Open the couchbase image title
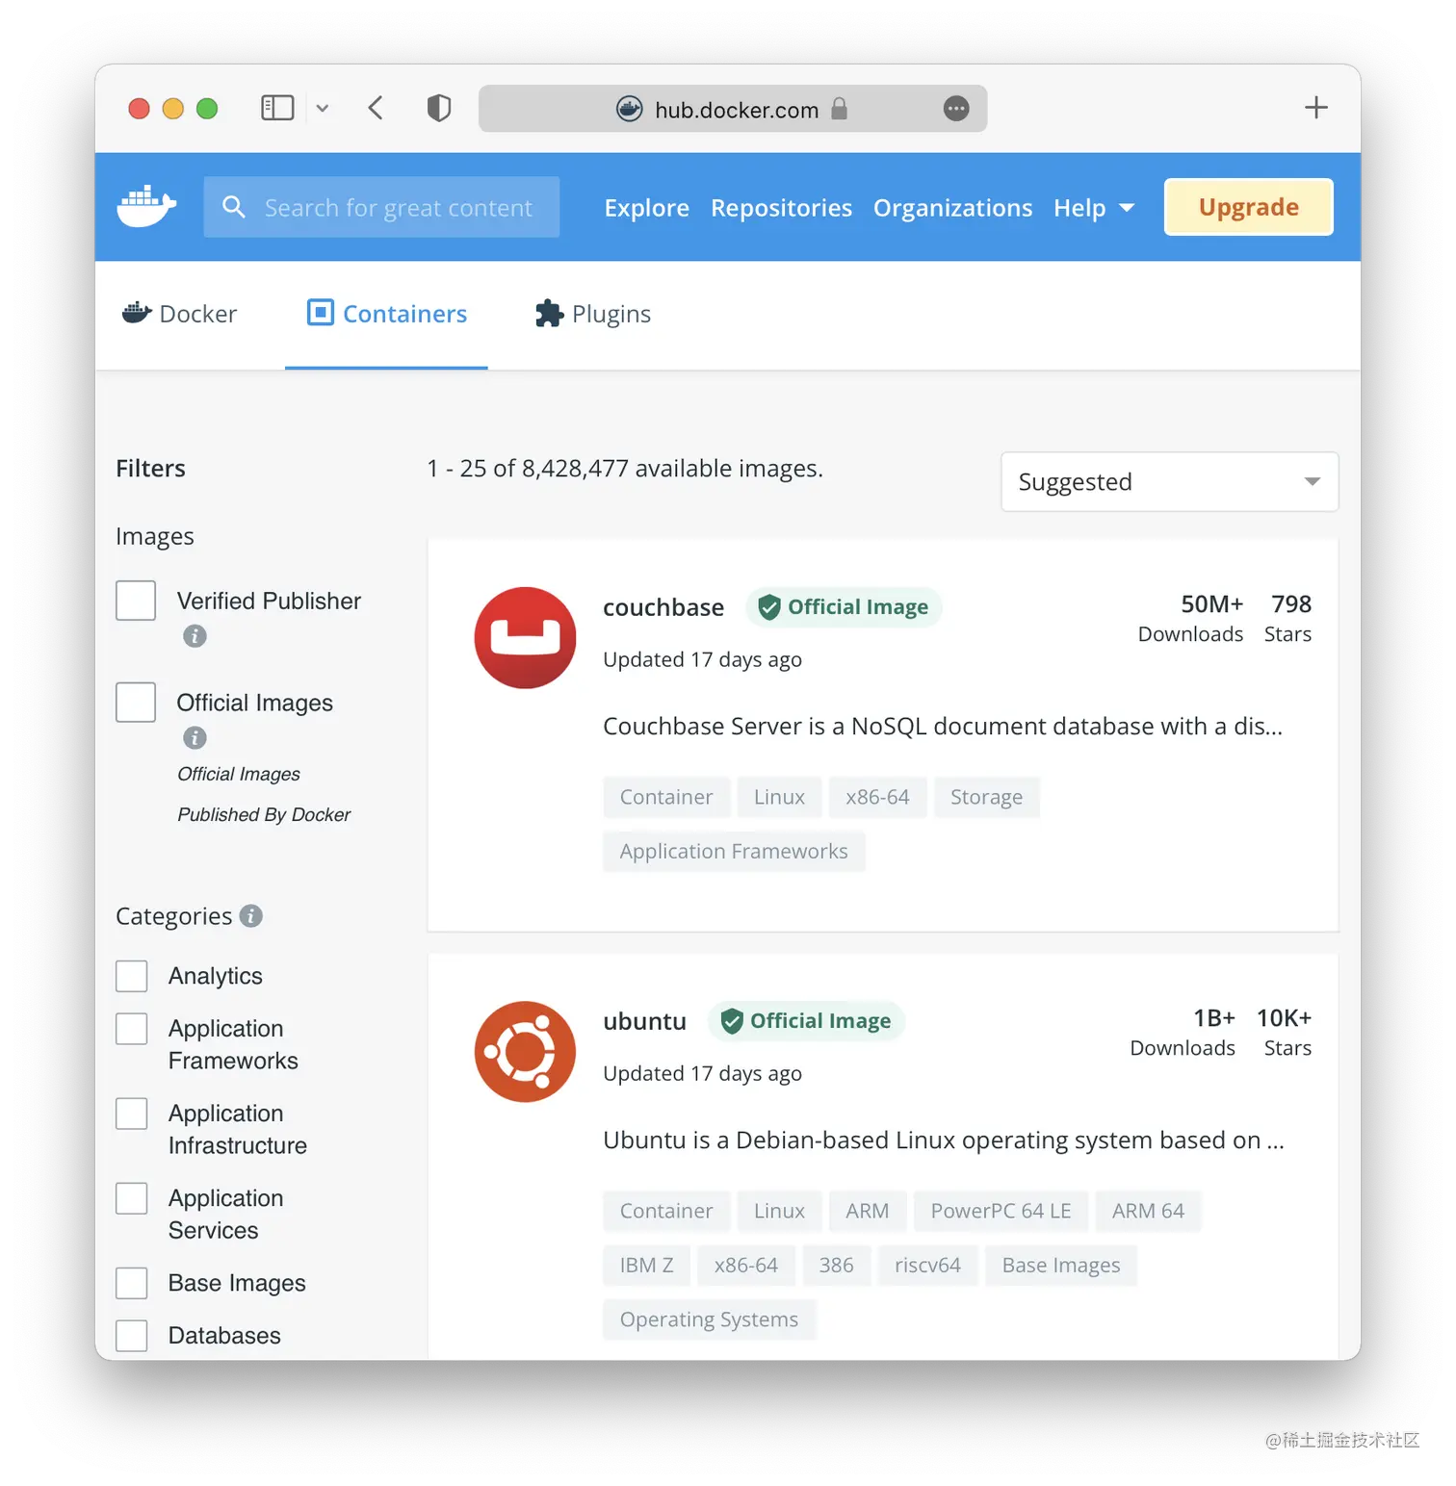 coord(663,607)
